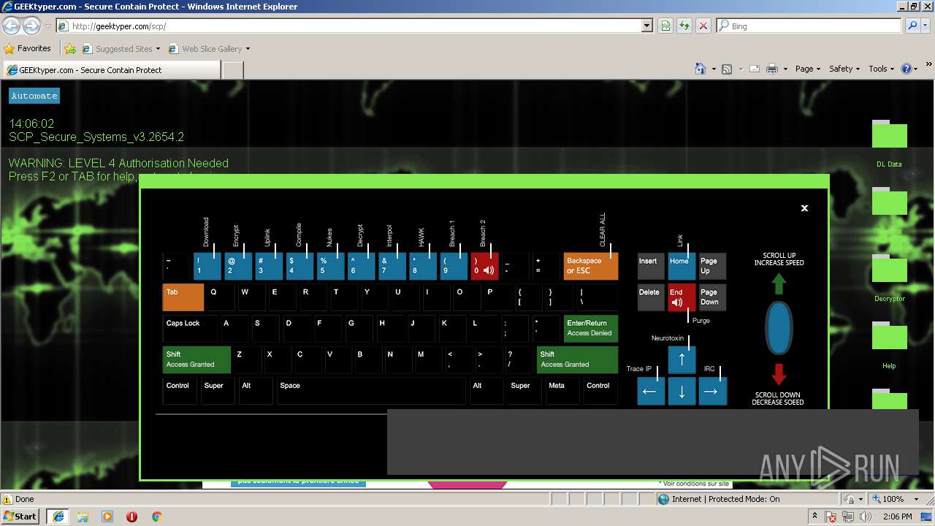Click the Compile key 4
Image resolution: width=935 pixels, height=526 pixels.
pyautogui.click(x=299, y=266)
